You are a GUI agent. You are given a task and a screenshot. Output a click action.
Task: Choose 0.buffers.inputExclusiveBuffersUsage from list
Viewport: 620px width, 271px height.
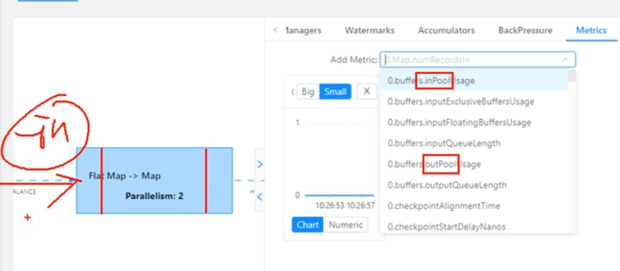click(x=460, y=102)
